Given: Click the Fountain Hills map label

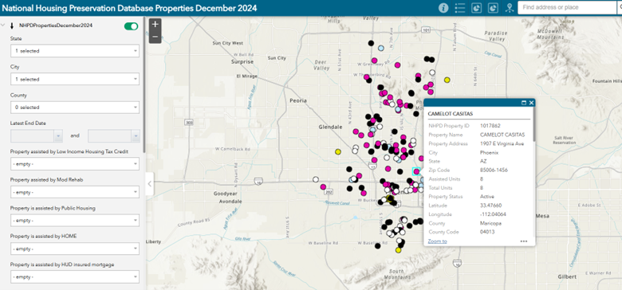Looking at the screenshot, I should (x=607, y=80).
